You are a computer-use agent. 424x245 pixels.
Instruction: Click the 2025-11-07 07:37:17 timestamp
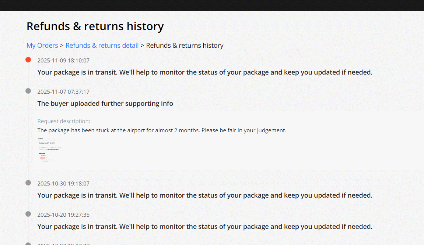click(x=63, y=92)
